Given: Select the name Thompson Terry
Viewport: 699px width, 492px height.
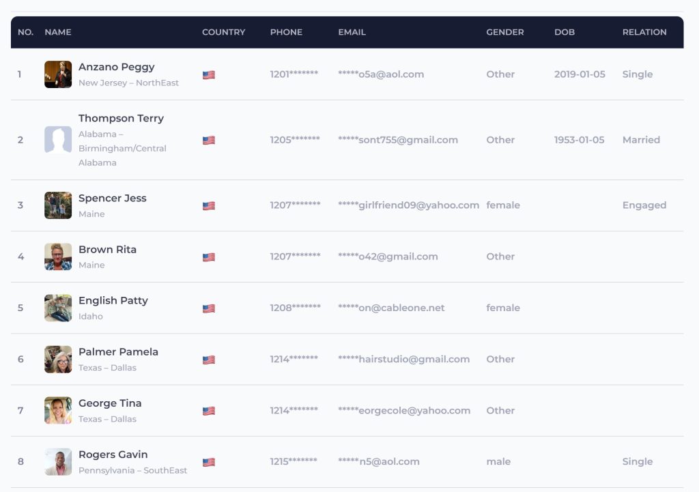Looking at the screenshot, I should coord(122,118).
